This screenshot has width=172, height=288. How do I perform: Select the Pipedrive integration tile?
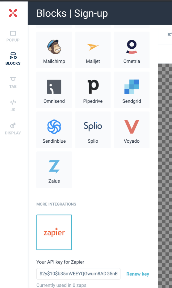tap(93, 90)
